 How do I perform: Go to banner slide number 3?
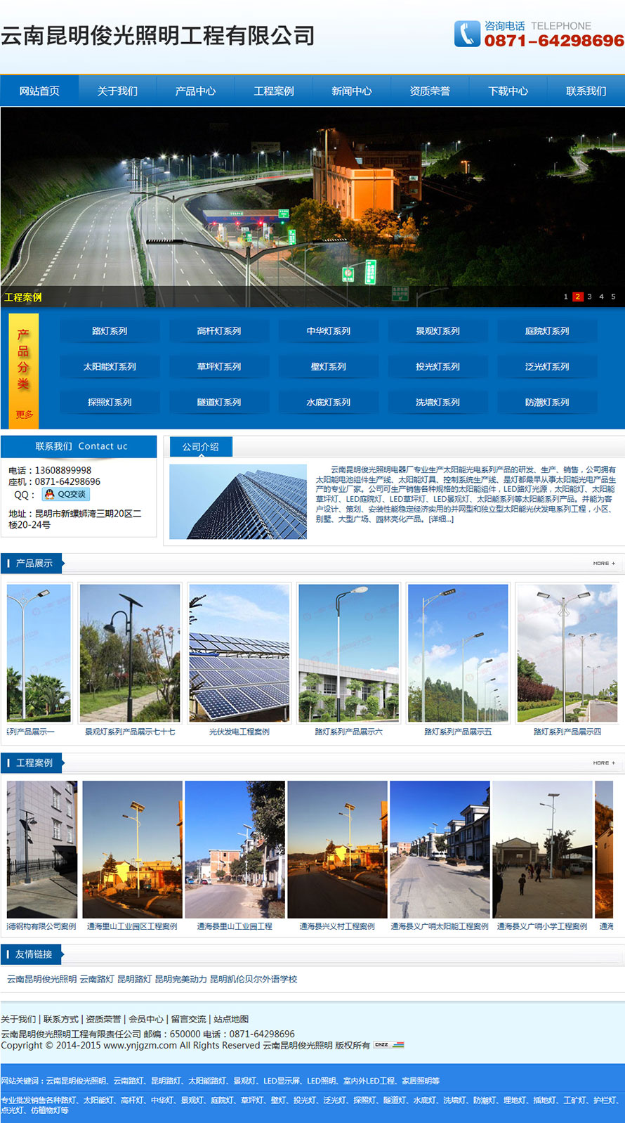pyautogui.click(x=589, y=297)
